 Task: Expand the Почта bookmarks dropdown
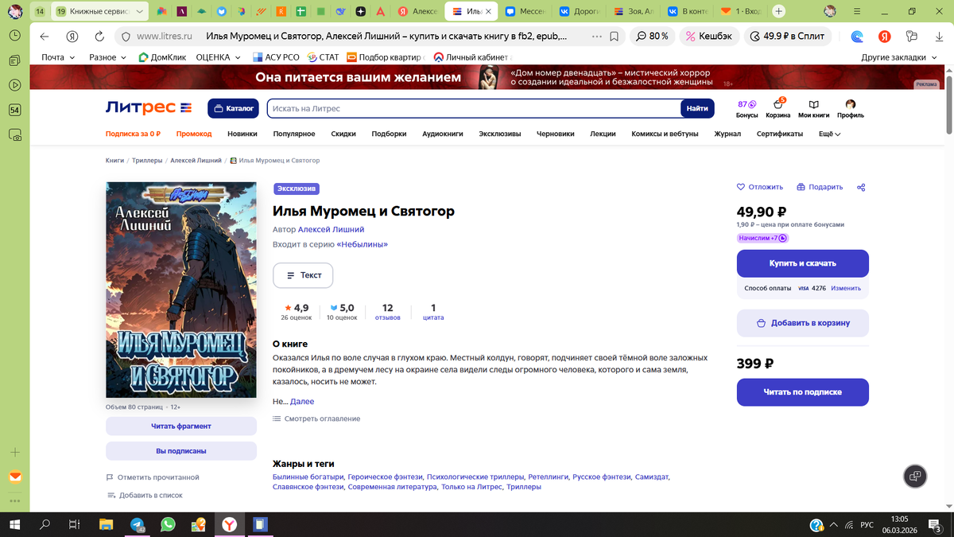[59, 57]
